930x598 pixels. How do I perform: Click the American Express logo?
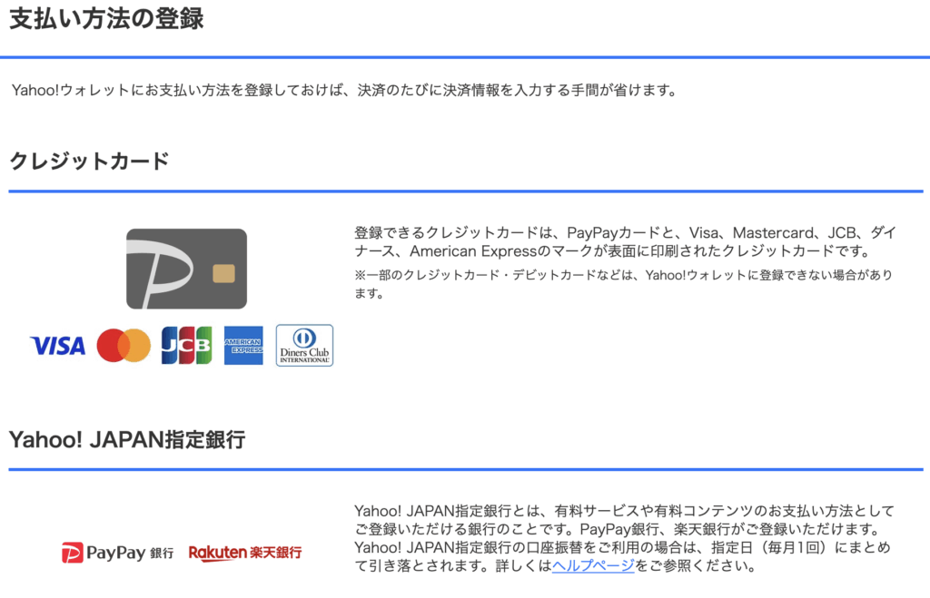tap(243, 346)
